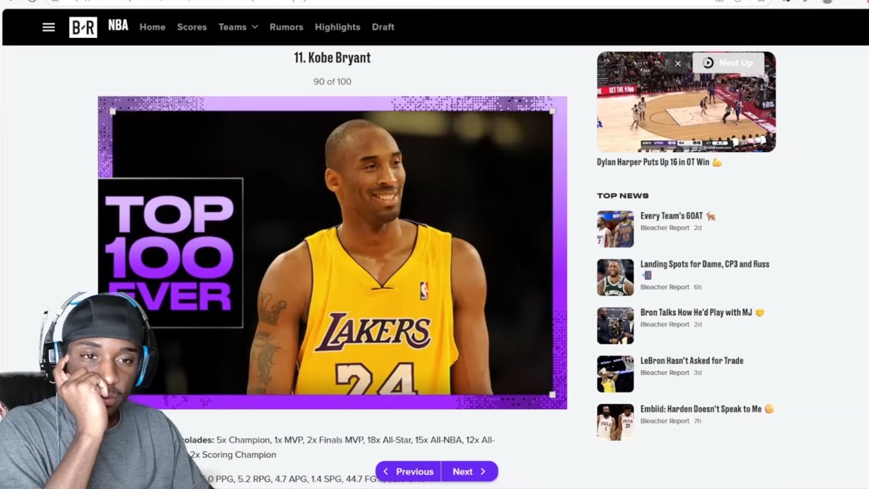The height and width of the screenshot is (489, 869).
Task: Open 'Landing Spots for Dame, CP3 and Russ'
Action: 705,269
